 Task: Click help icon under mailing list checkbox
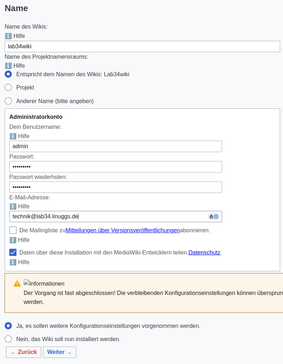(13, 240)
